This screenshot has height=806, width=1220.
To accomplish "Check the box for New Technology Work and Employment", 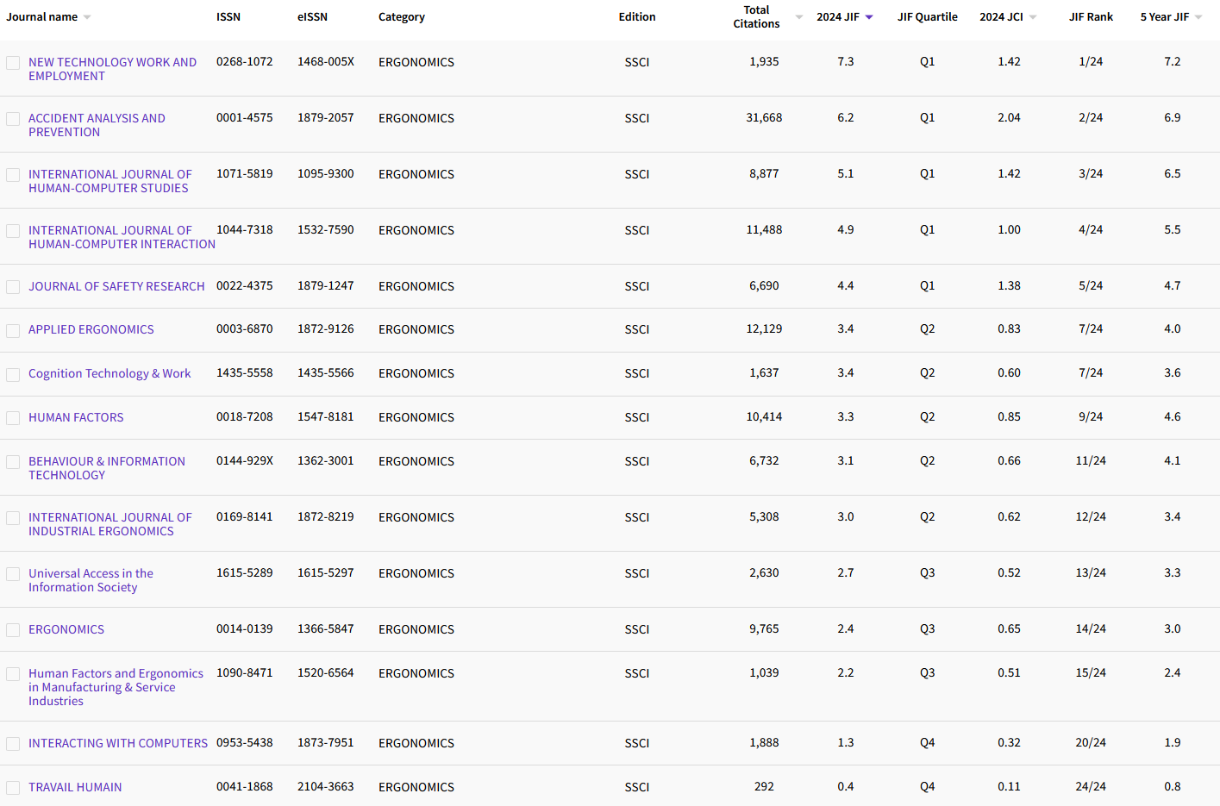I will (13, 63).
